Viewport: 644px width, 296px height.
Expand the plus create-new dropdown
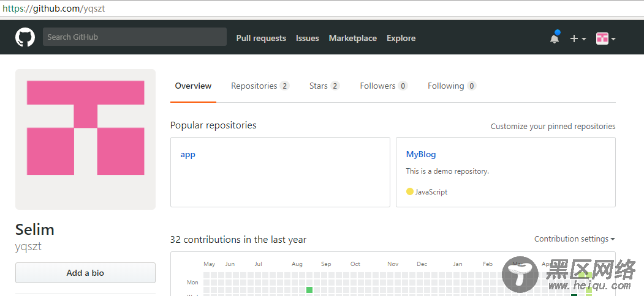click(x=578, y=39)
